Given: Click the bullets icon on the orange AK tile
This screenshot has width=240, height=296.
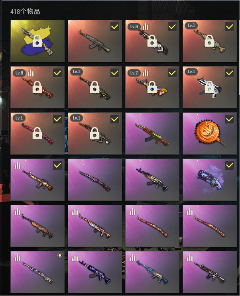Looking at the screenshot, I should [18, 212].
